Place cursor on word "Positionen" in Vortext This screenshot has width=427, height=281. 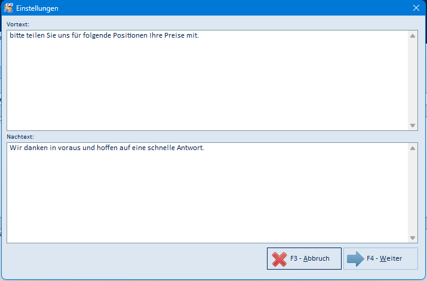point(130,35)
